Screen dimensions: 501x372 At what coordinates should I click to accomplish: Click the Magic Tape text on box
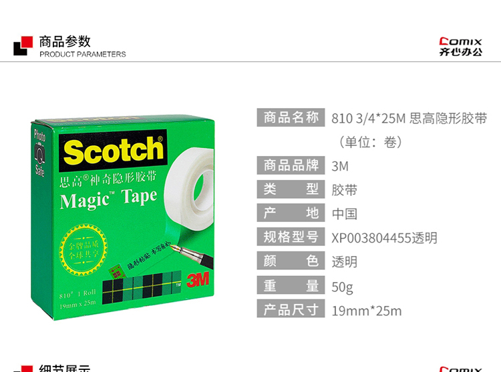tap(109, 199)
